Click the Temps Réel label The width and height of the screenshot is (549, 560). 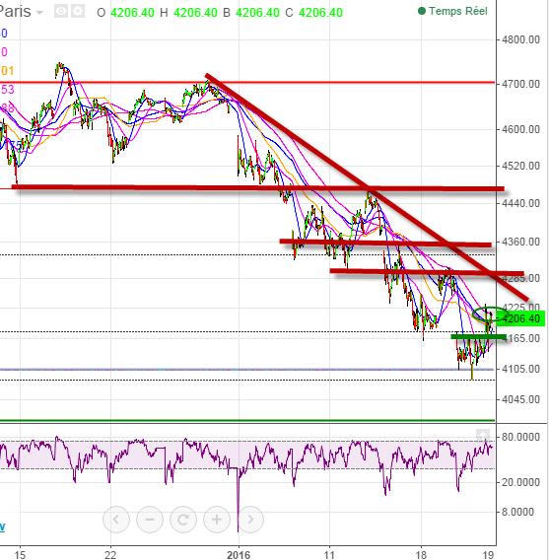point(458,11)
